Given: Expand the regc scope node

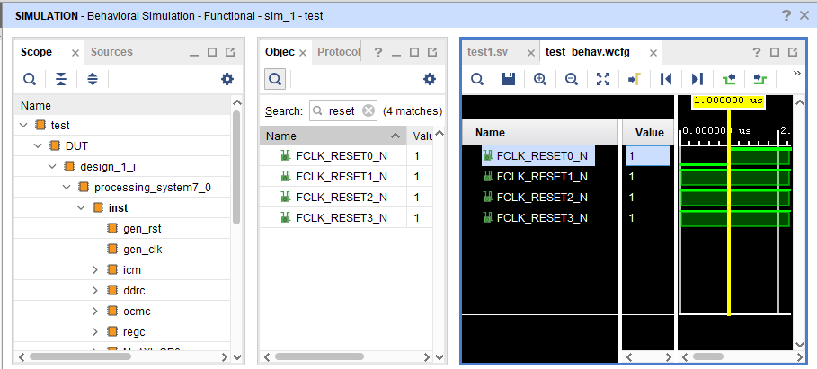Looking at the screenshot, I should (95, 332).
